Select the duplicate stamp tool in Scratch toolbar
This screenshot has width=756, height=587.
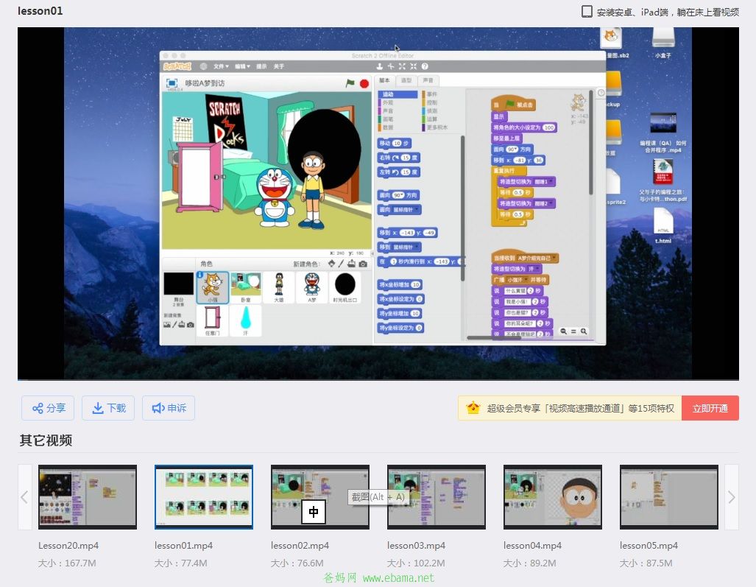[x=379, y=66]
